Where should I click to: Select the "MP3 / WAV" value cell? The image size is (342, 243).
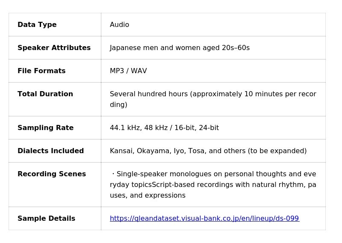[128, 71]
